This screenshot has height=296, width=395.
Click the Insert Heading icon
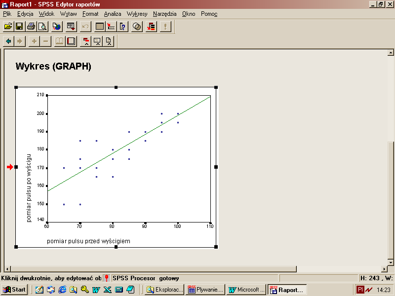click(x=86, y=41)
